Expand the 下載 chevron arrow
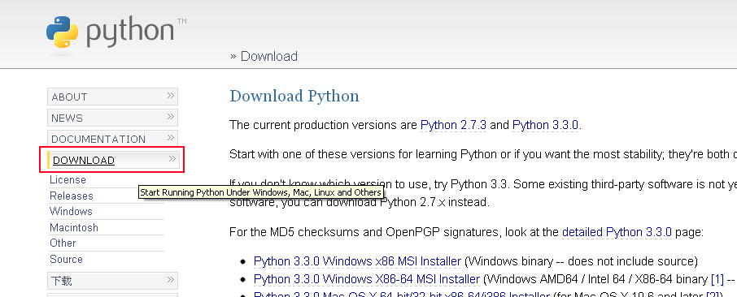This screenshot has height=297, width=737. tap(171, 280)
